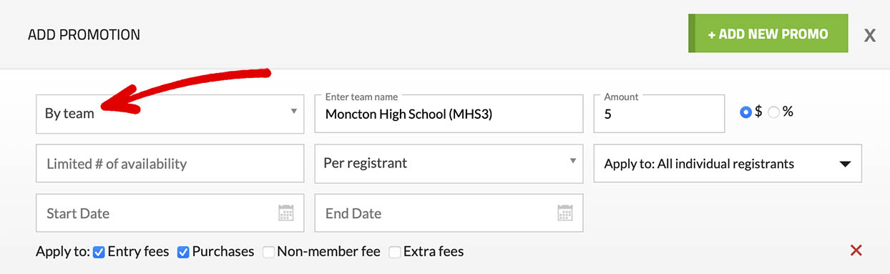
Task: Click the Per registrant dropdown arrow
Action: click(572, 161)
